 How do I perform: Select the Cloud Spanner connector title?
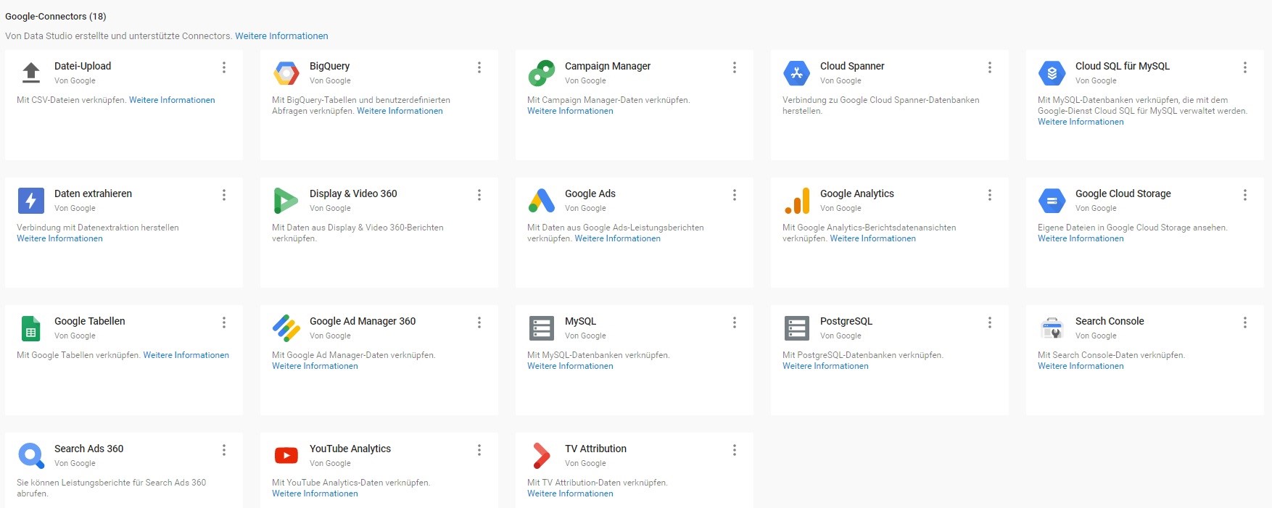[x=852, y=66]
